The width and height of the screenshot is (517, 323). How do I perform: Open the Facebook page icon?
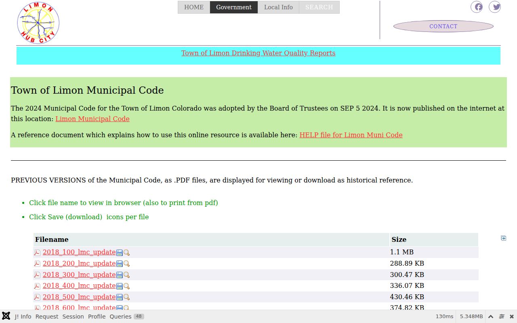(x=477, y=7)
